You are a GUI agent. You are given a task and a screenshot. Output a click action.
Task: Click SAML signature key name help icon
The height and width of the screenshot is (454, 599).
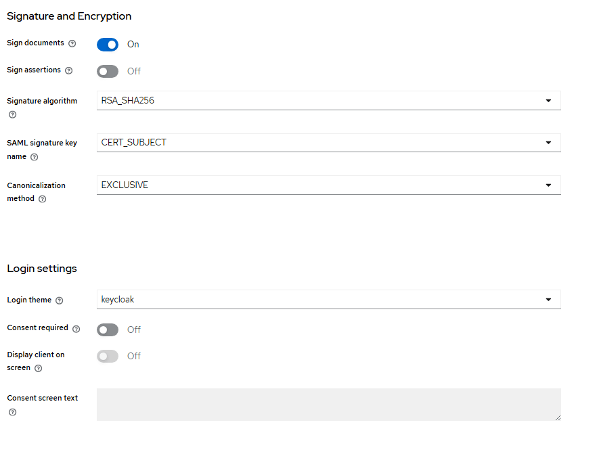point(34,157)
